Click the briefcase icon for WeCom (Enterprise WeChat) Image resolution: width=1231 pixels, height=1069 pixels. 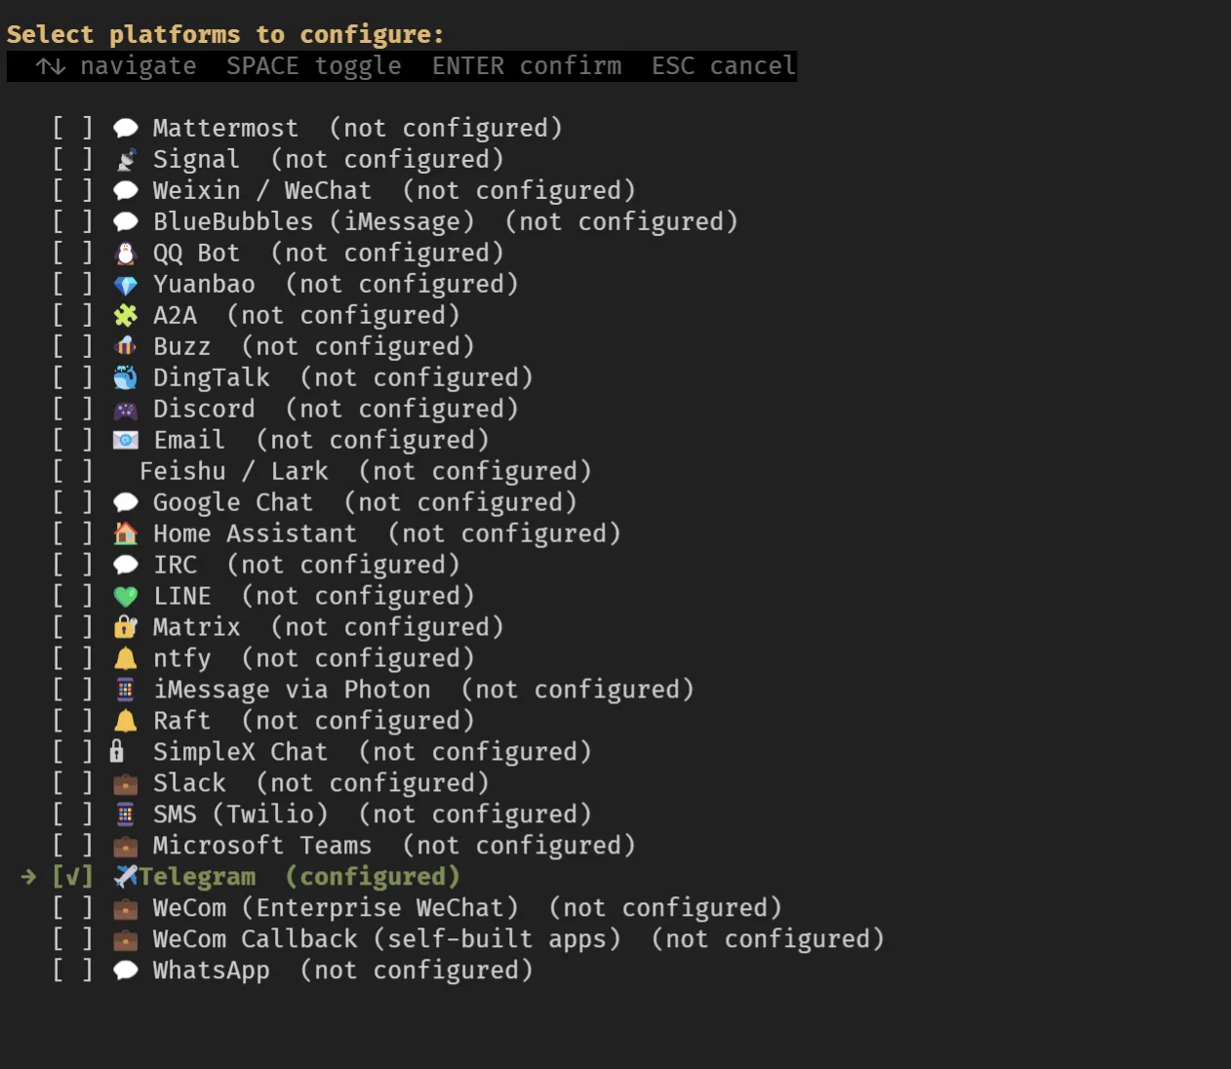[x=126, y=909]
